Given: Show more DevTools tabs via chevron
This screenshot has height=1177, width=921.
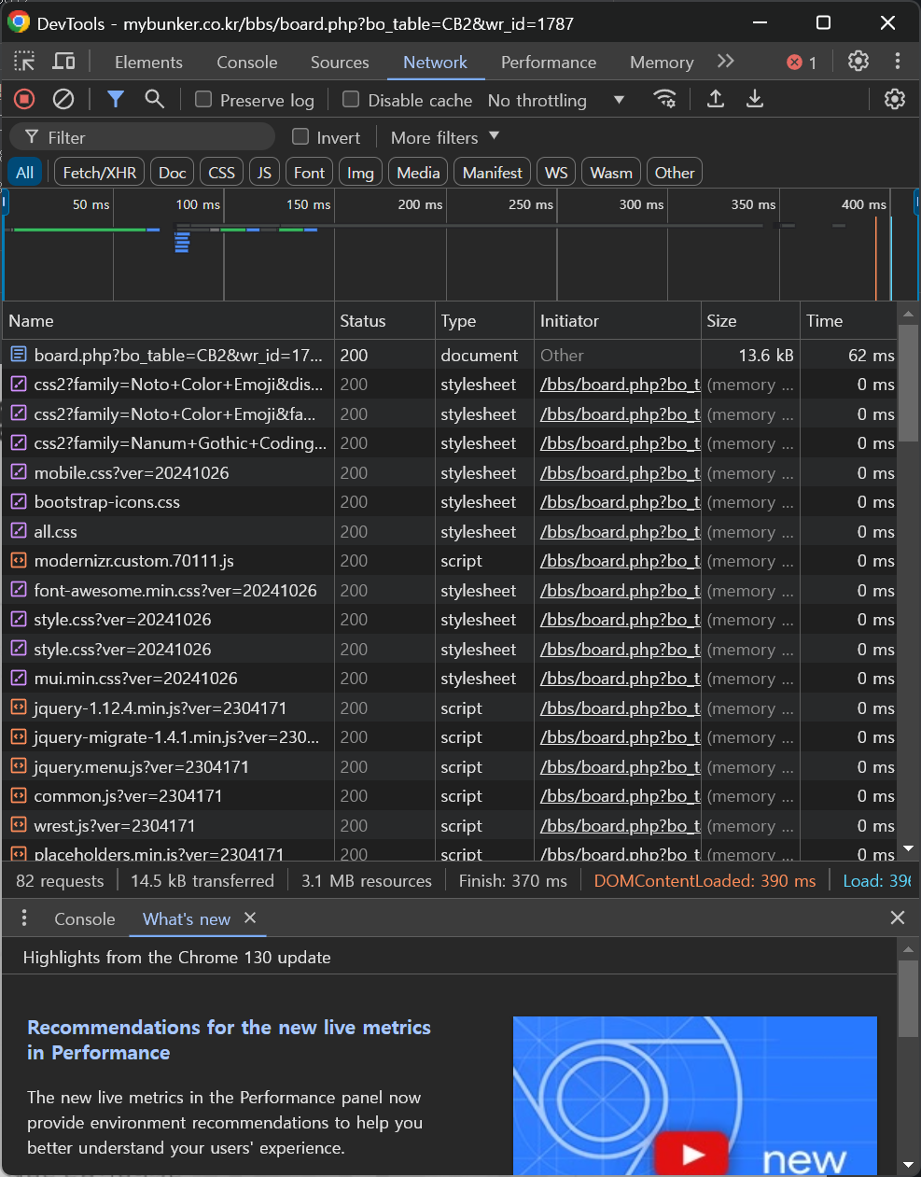Looking at the screenshot, I should point(726,62).
